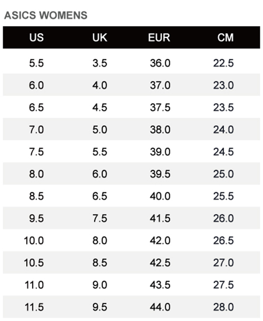Click US size 10.0 cell
Screen dimensions: 263x321
tap(34, 241)
